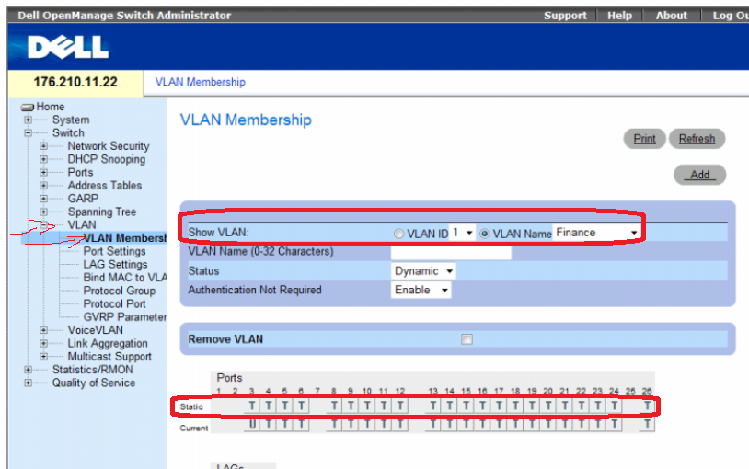This screenshot has height=469, width=749.
Task: Click the Add button
Action: (x=700, y=175)
